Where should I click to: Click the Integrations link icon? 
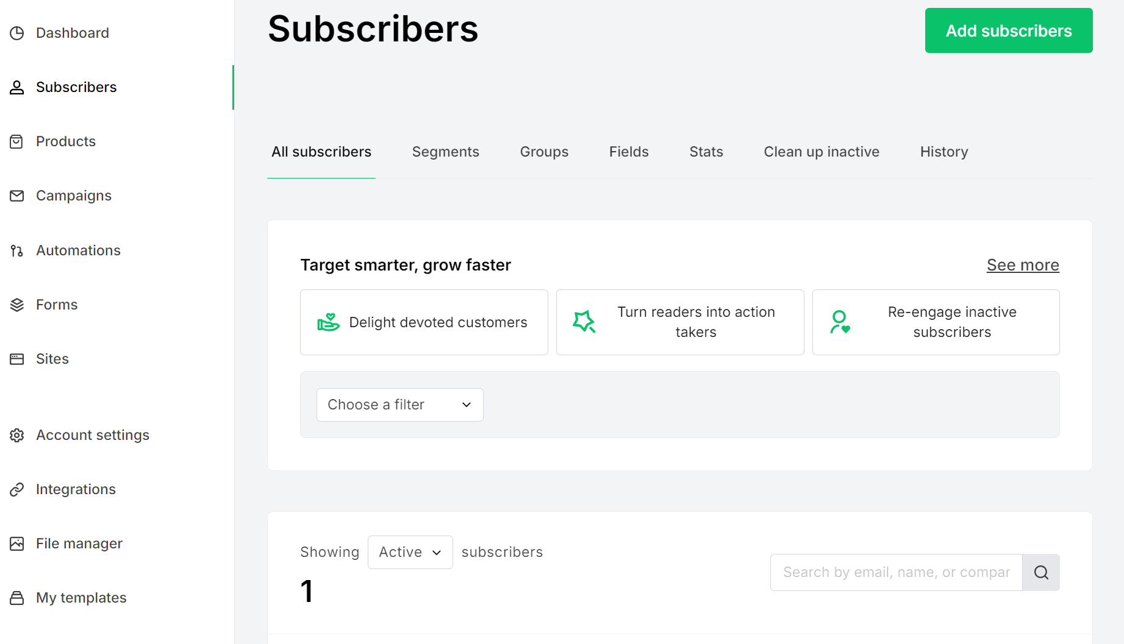pyautogui.click(x=16, y=489)
